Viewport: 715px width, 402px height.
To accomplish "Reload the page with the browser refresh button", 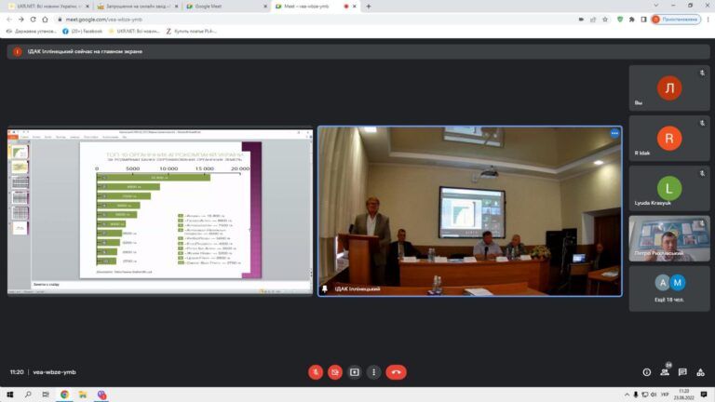I will click(34, 19).
